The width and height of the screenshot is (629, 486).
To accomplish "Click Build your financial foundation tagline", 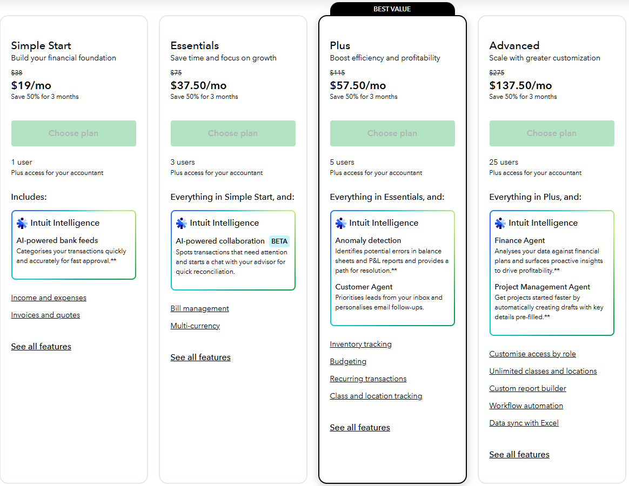I will click(x=63, y=58).
